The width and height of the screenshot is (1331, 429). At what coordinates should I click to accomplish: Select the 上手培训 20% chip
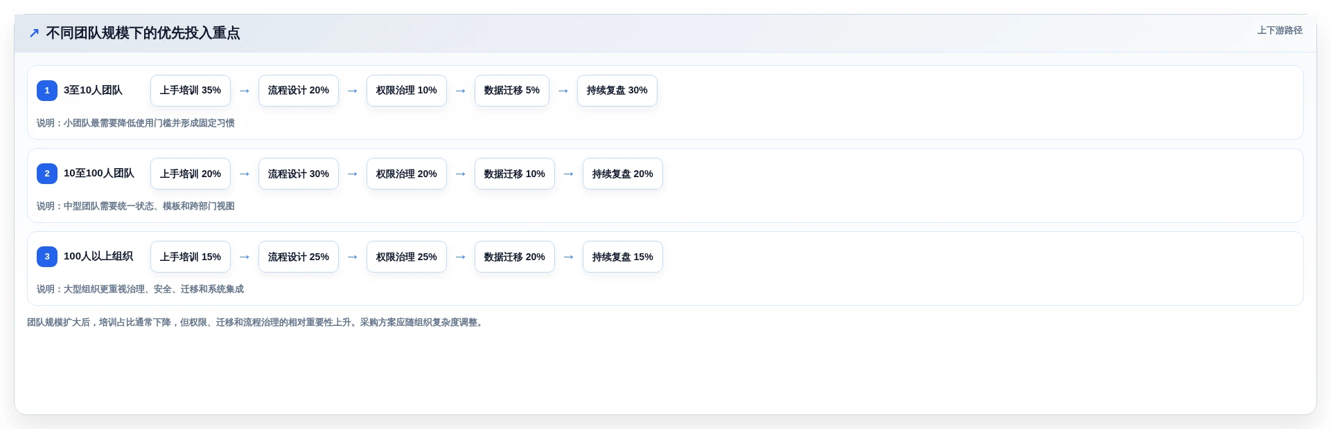coord(191,174)
